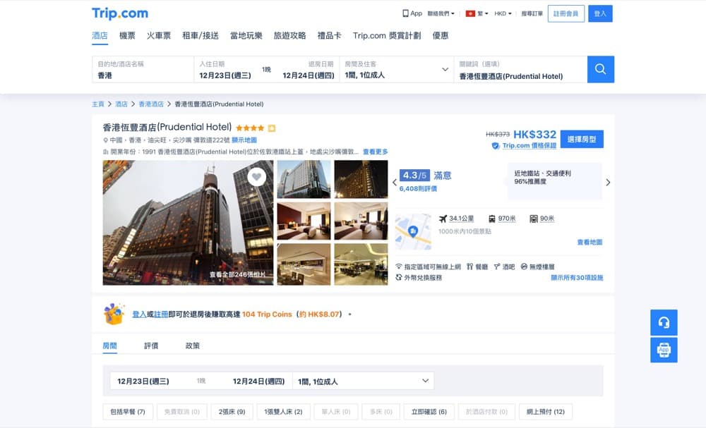Image resolution: width=706 pixels, height=428 pixels.
Task: Open the 火車票 tab
Action: point(158,35)
